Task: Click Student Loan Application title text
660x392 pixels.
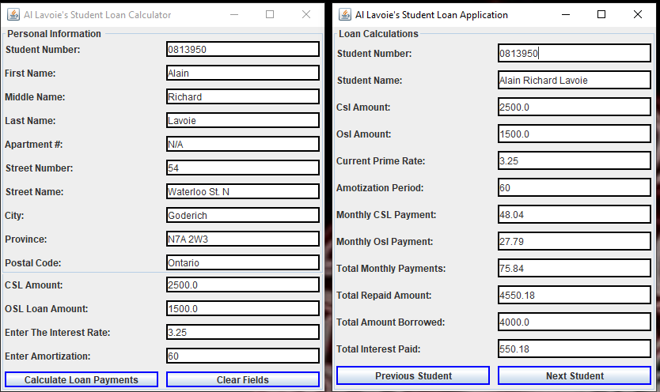Action: tap(431, 15)
